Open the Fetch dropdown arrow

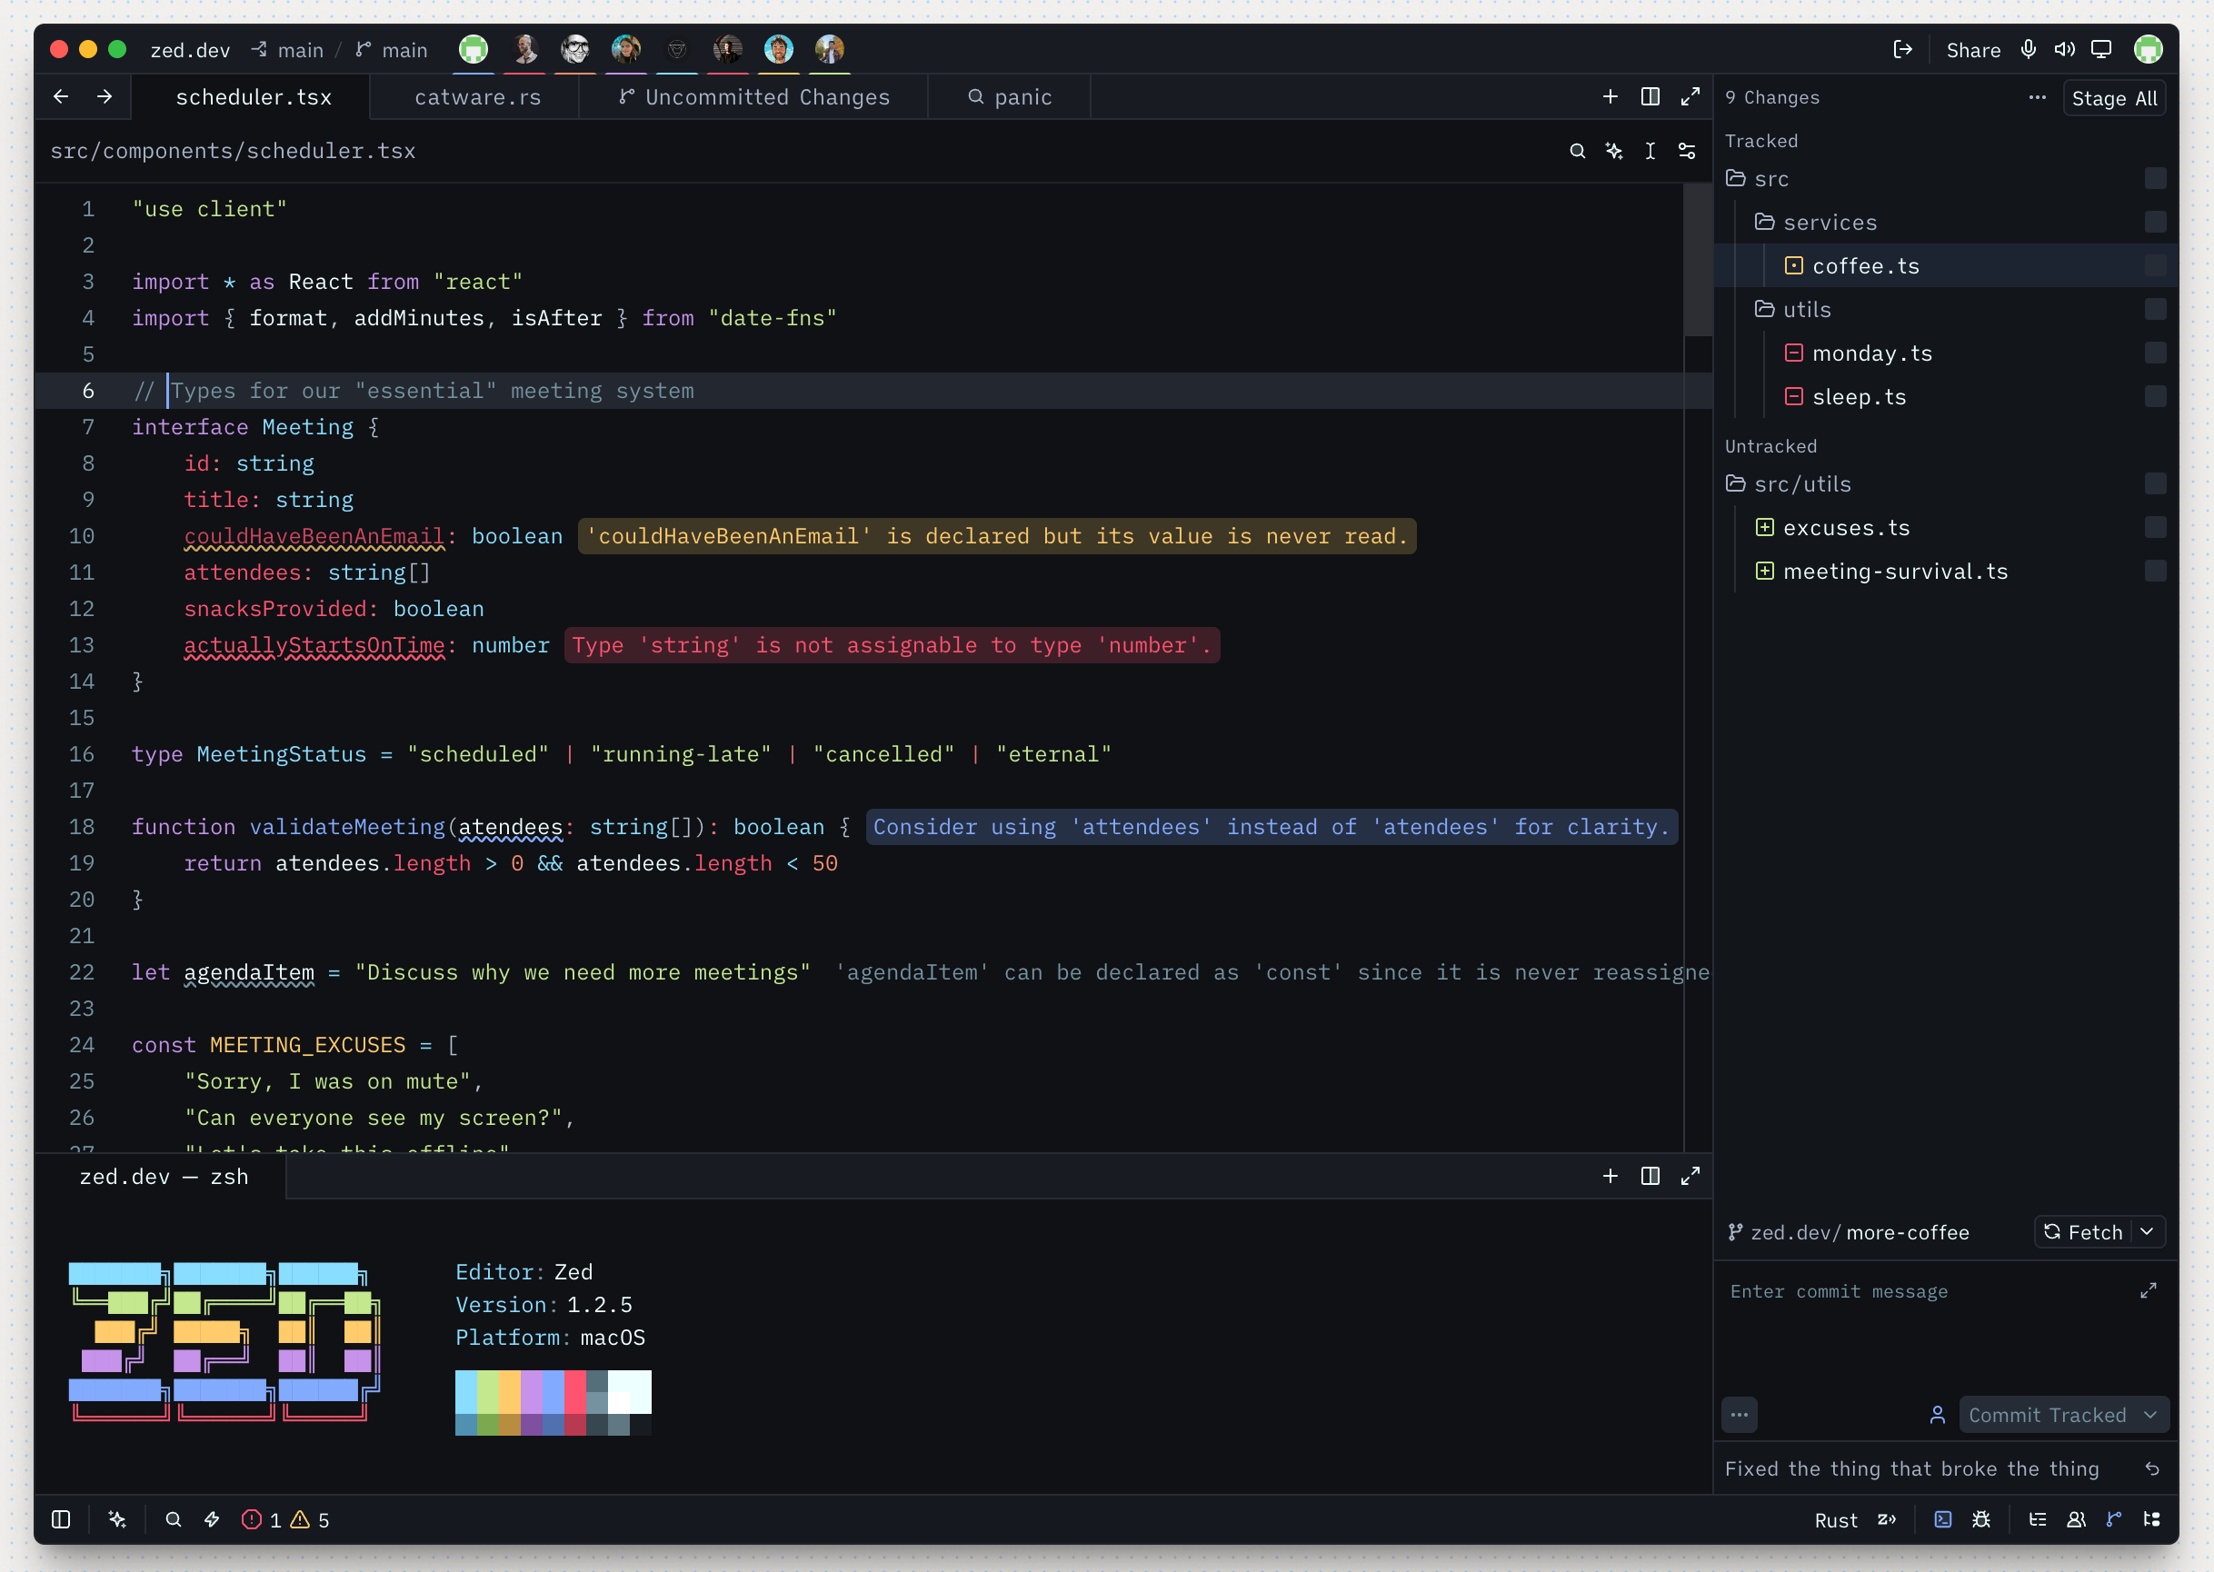click(x=2146, y=1231)
